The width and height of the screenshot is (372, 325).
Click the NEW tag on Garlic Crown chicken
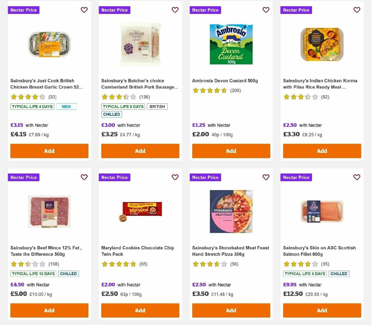pos(66,106)
